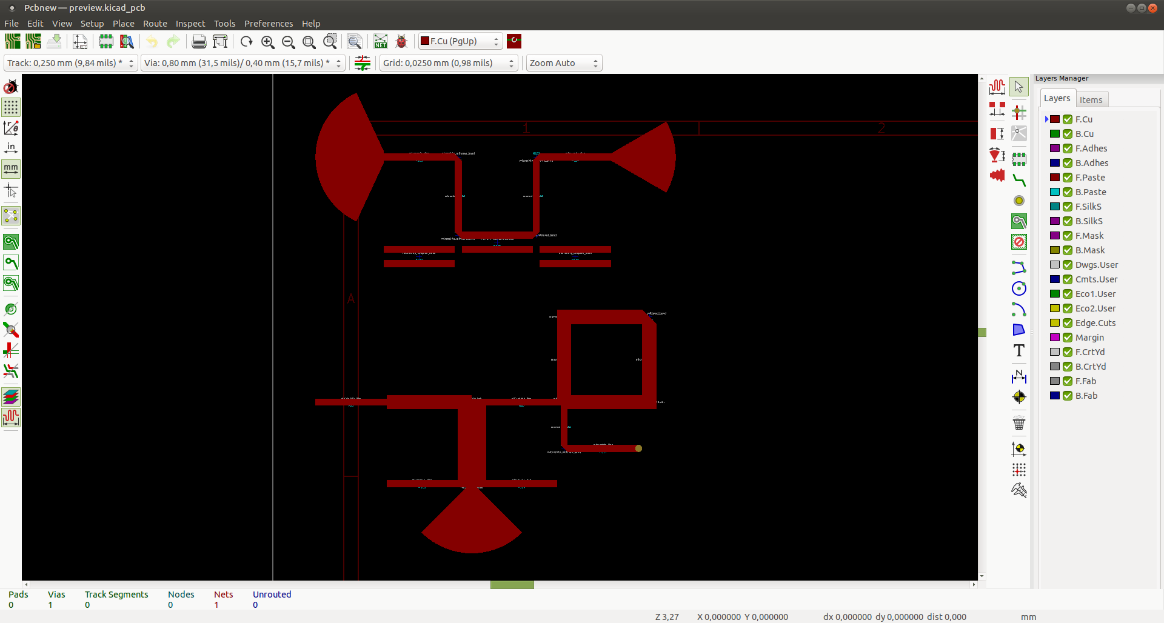The height and width of the screenshot is (623, 1164).
Task: Open the footprint viewer icon
Action: [127, 42]
